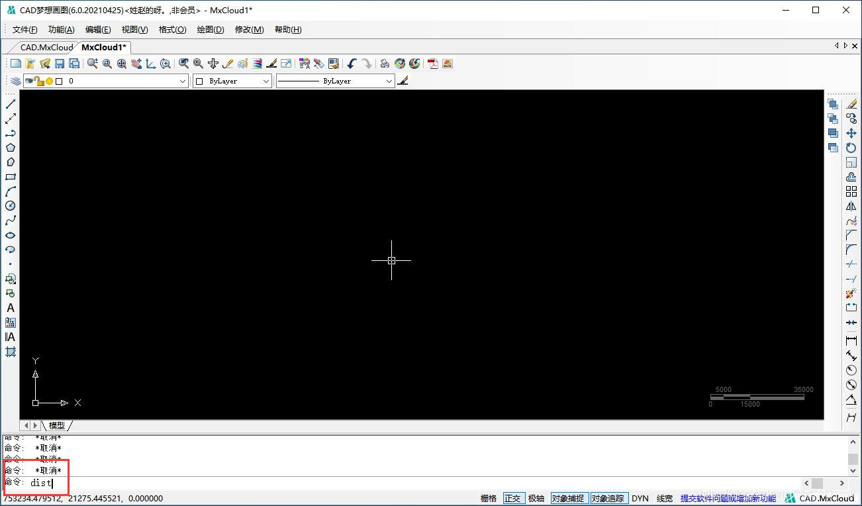Toggle layer lock icon in layer box
The image size is (862, 506).
click(x=39, y=81)
